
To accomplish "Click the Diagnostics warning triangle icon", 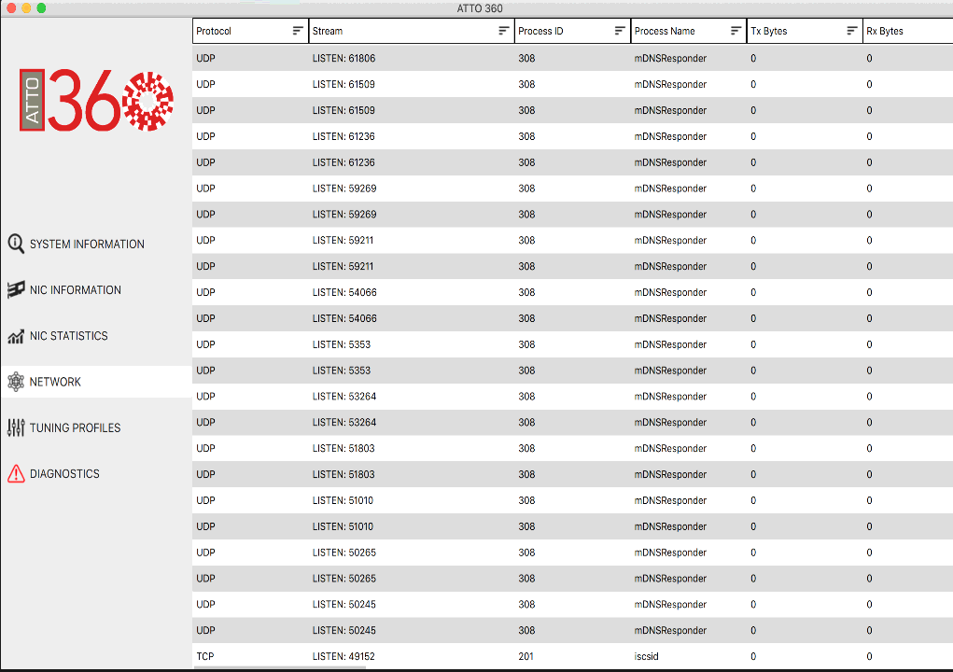I will click(16, 473).
